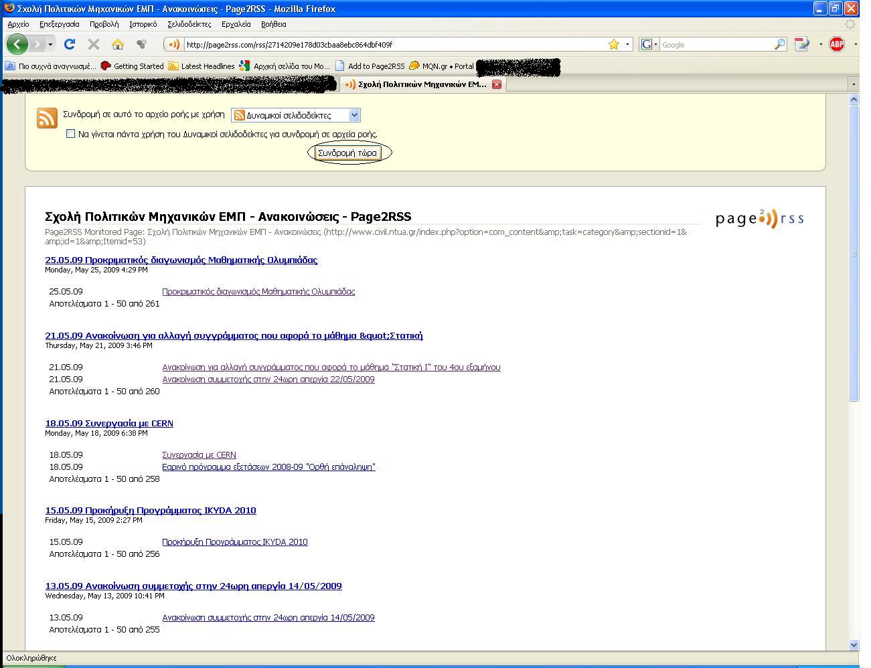Click the page vertical scrollbar thumb
The height and width of the screenshot is (668, 871).
tap(854, 252)
